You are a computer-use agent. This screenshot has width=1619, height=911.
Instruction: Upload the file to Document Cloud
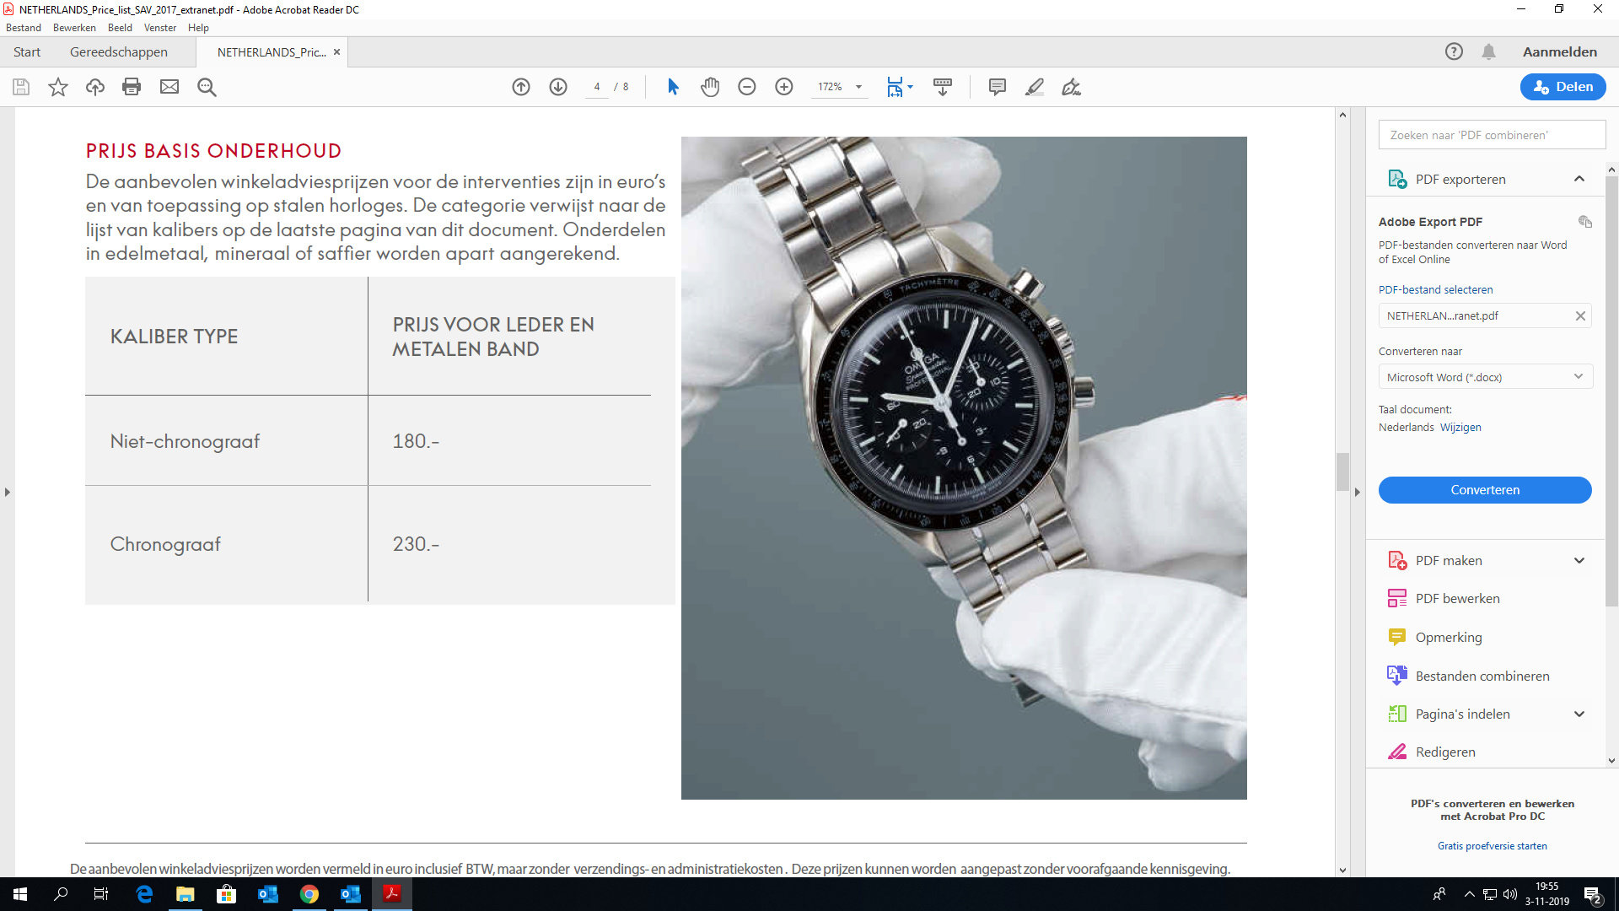[x=95, y=87]
